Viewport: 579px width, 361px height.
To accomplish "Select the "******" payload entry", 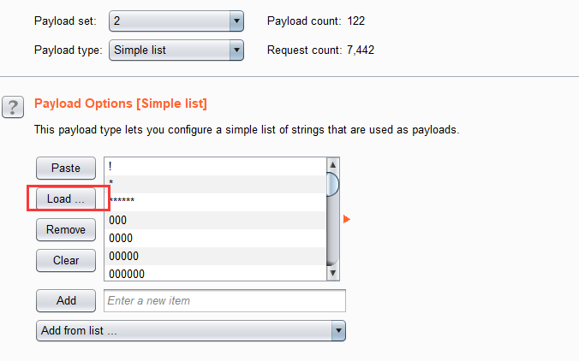I will click(x=215, y=202).
